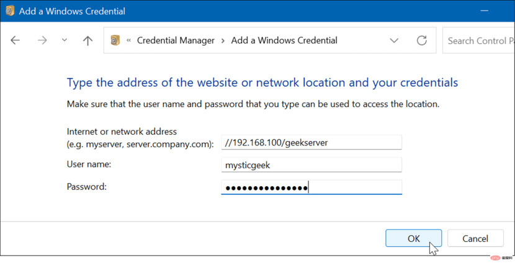Click the chevron between Credential Manager breadcrumbs
The image size is (515, 266).
(223, 41)
